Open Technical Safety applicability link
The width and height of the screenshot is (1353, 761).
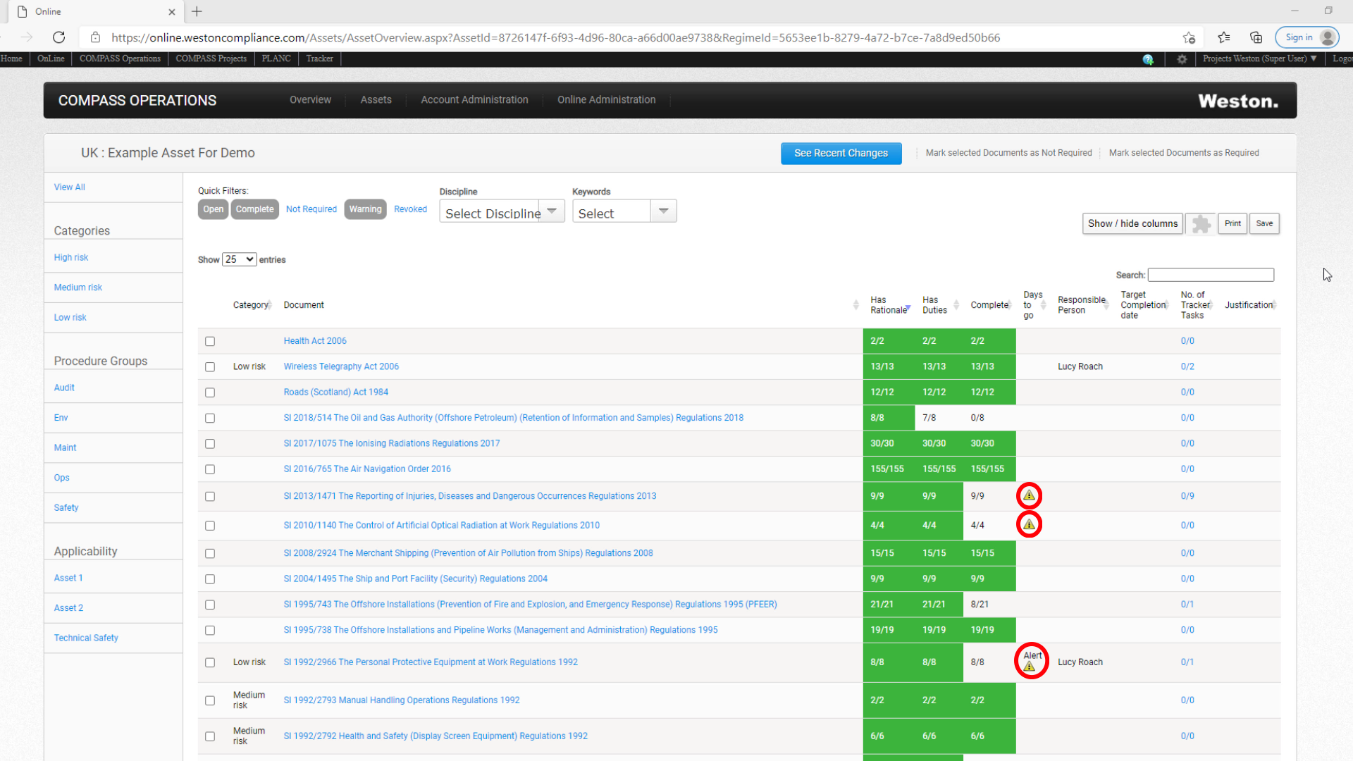point(86,638)
